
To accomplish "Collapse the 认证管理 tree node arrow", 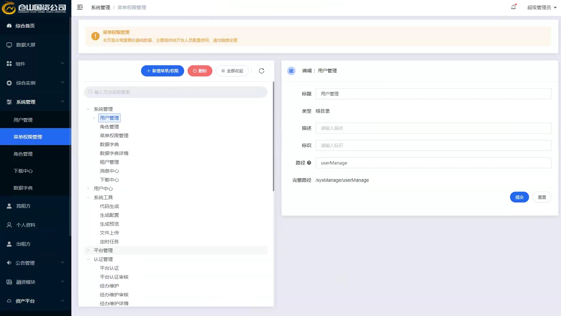I will tap(88, 259).
